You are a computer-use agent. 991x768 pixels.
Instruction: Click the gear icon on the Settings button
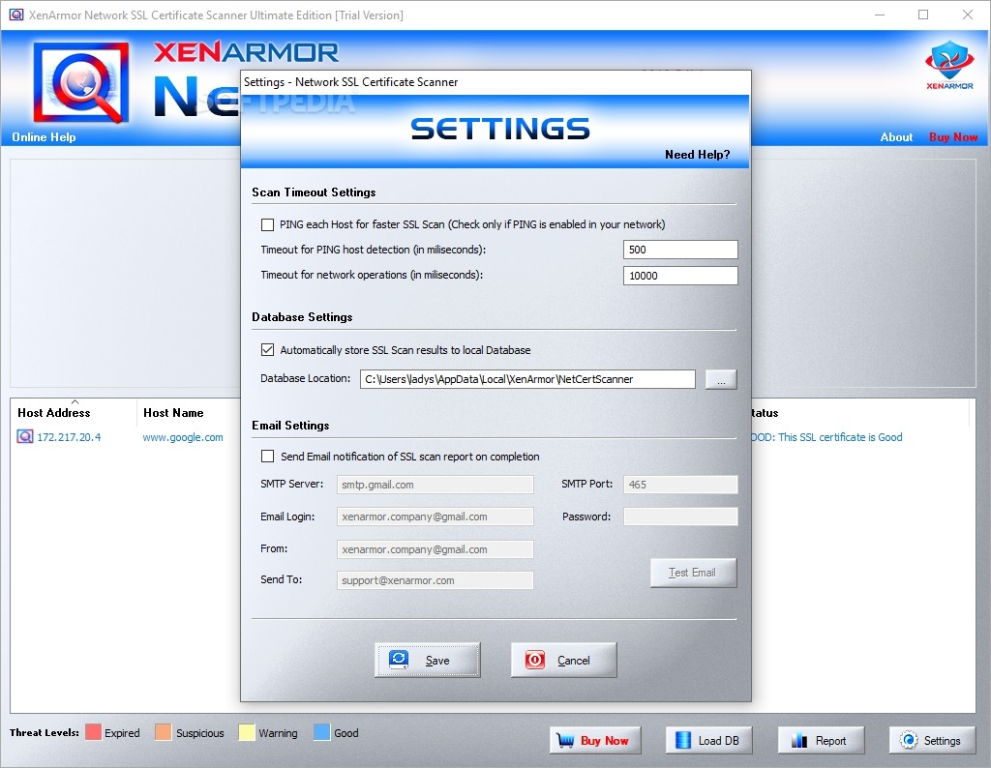(909, 740)
